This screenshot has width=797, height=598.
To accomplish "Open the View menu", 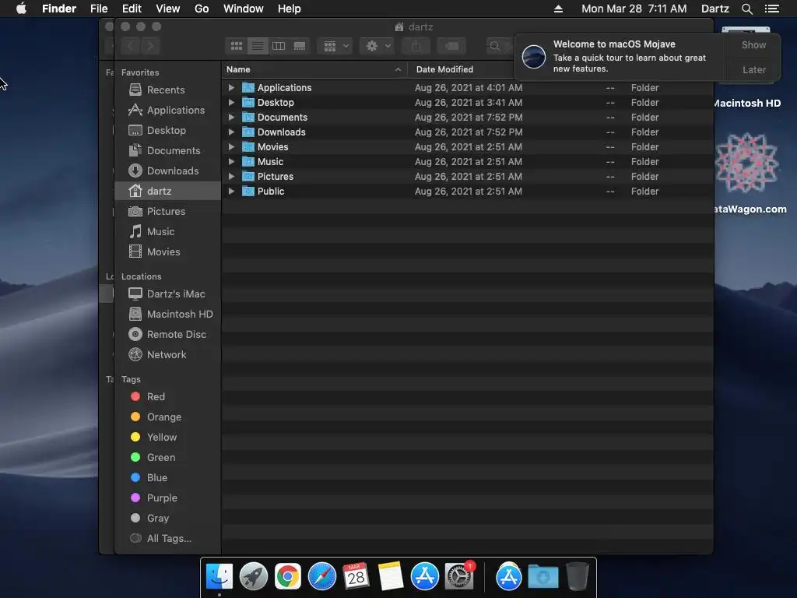I will (168, 9).
